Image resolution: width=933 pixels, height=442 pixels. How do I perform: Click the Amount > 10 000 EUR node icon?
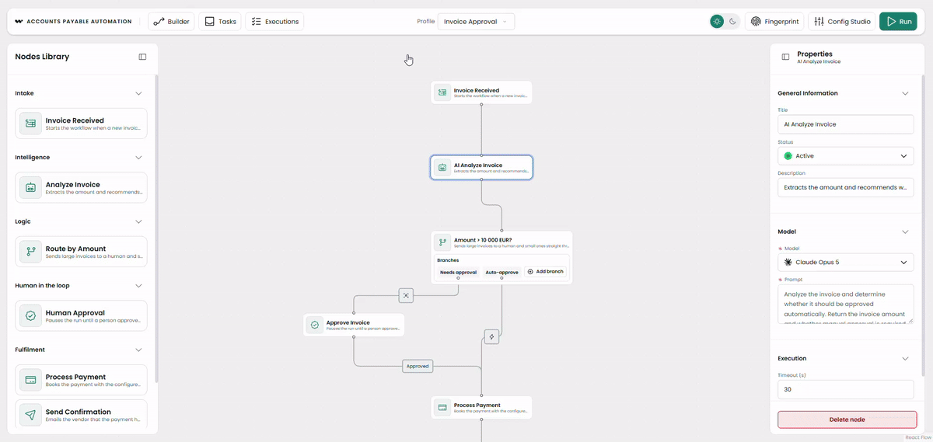[x=442, y=242]
